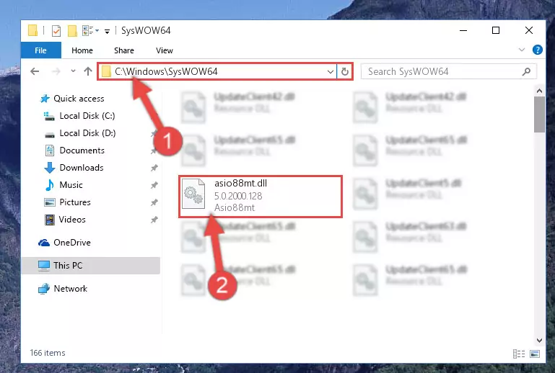Viewport: 555px width, 373px height.
Task: Click the Search SysWOW64 field
Action: (448, 72)
